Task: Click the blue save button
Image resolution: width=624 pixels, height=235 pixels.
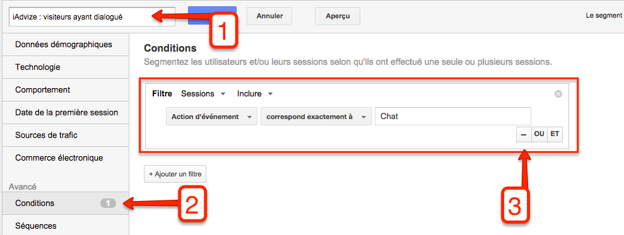Action: point(212,16)
